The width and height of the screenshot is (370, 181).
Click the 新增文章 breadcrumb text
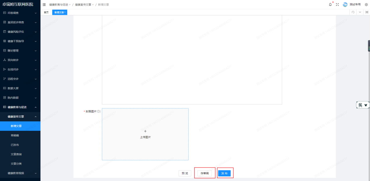pyautogui.click(x=103, y=5)
